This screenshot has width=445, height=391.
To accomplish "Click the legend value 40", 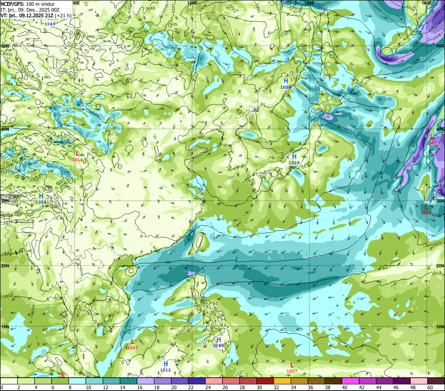I will click(345, 387).
